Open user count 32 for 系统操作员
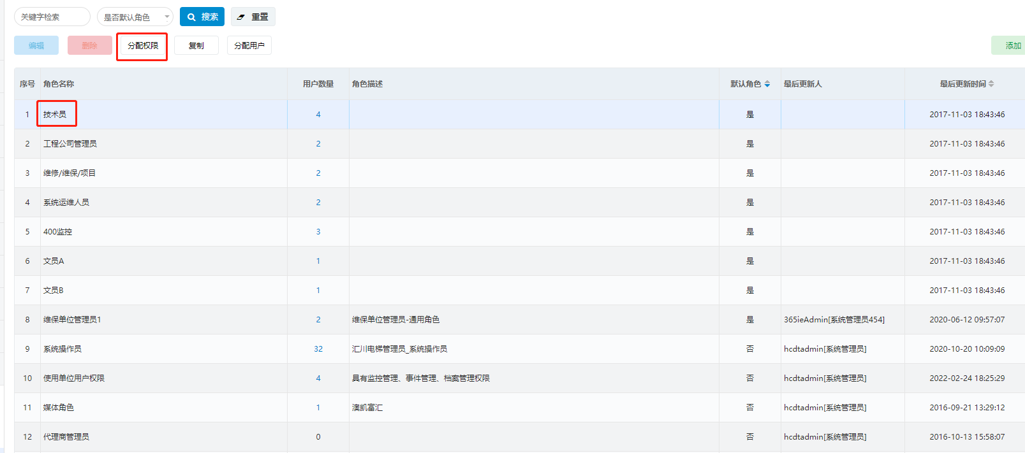This screenshot has width=1025, height=453. click(x=318, y=349)
